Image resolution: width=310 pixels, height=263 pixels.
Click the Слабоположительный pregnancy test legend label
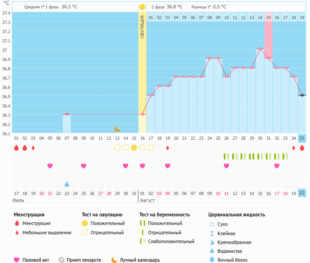pyautogui.click(x=171, y=241)
